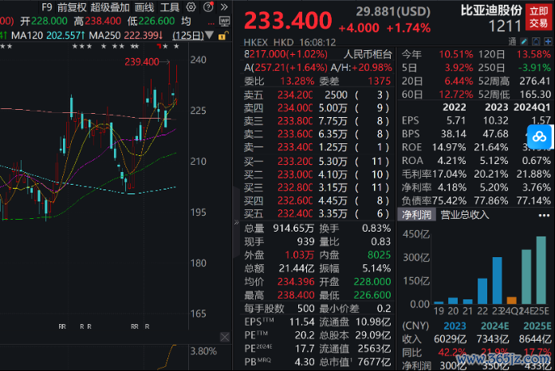Close the indicator sub-panel with the X icon
The height and width of the screenshot is (371, 555).
tap(225, 337)
